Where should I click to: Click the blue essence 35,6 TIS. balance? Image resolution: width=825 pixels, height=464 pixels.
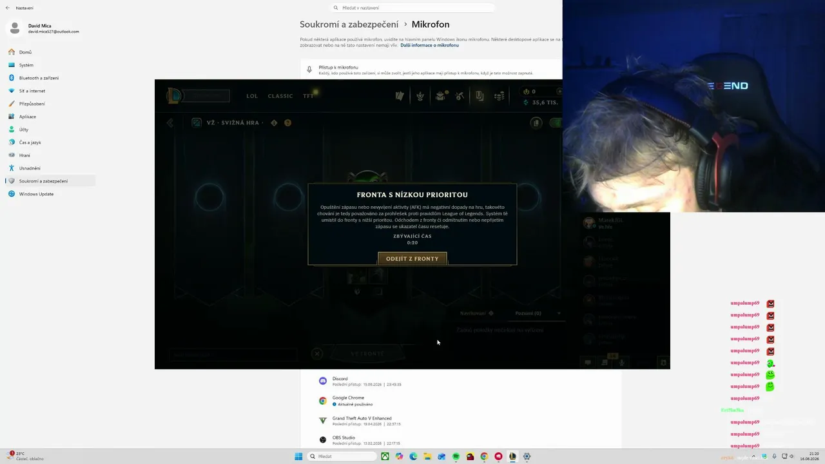(x=541, y=102)
